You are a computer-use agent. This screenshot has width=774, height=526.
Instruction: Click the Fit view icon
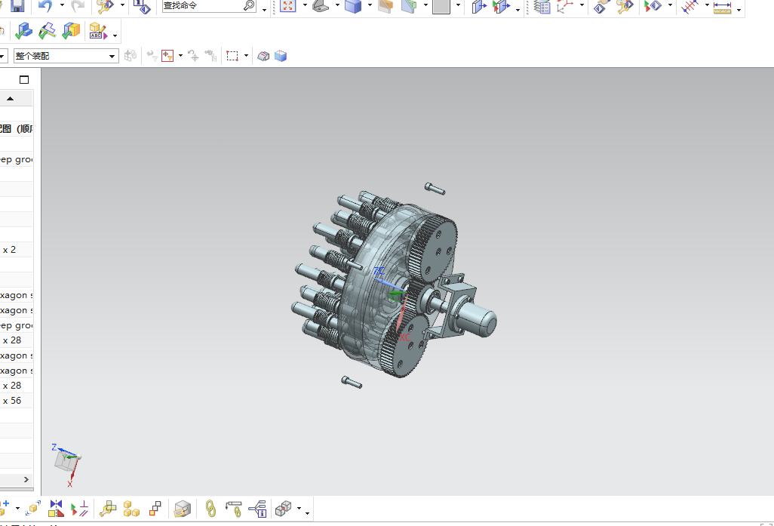click(x=287, y=7)
